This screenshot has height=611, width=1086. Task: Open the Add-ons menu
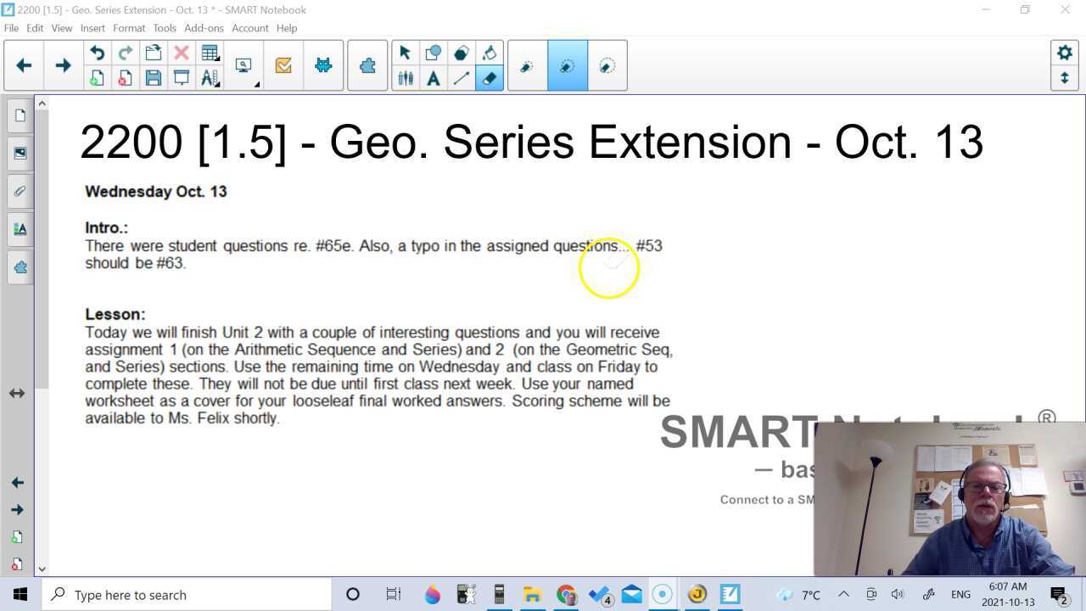pyautogui.click(x=204, y=27)
